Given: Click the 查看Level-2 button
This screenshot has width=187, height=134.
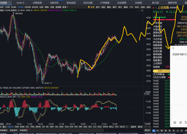Looking at the screenshot, I should [162, 71].
